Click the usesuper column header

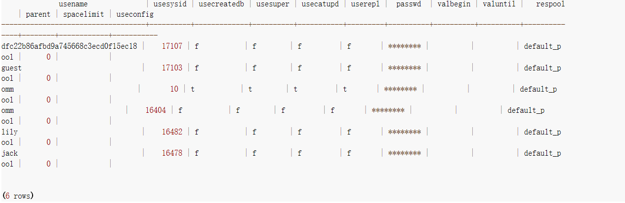(273, 4)
